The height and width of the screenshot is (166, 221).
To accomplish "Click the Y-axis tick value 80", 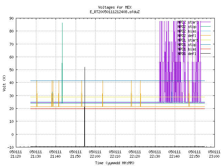I will point(12,31).
